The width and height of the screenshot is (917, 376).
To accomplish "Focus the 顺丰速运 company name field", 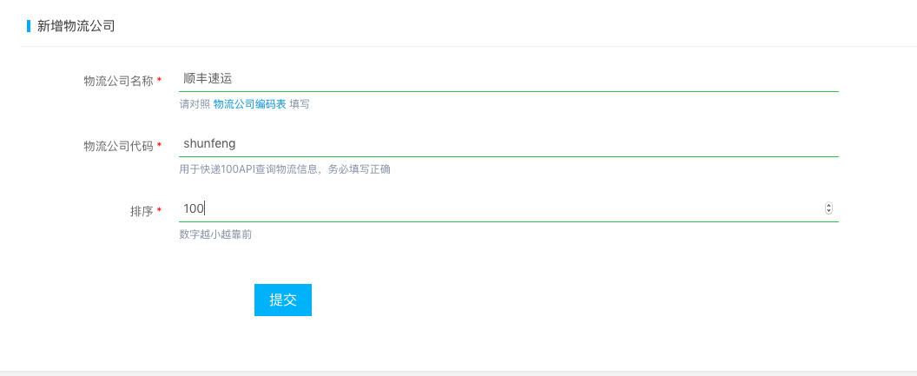I will pyautogui.click(x=509, y=78).
